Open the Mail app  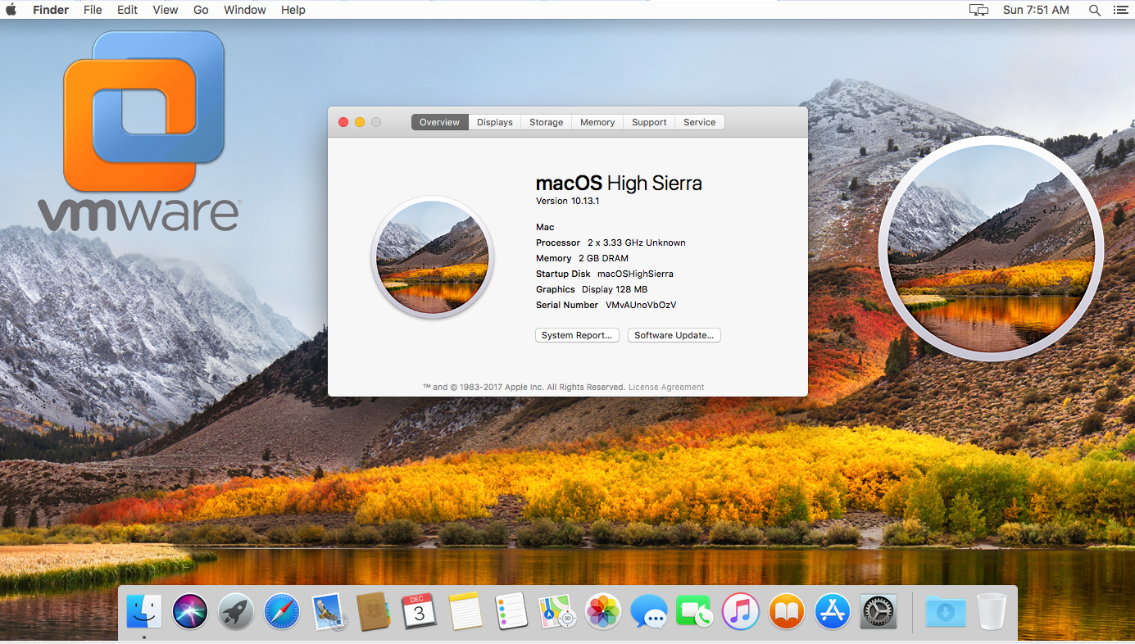click(327, 611)
